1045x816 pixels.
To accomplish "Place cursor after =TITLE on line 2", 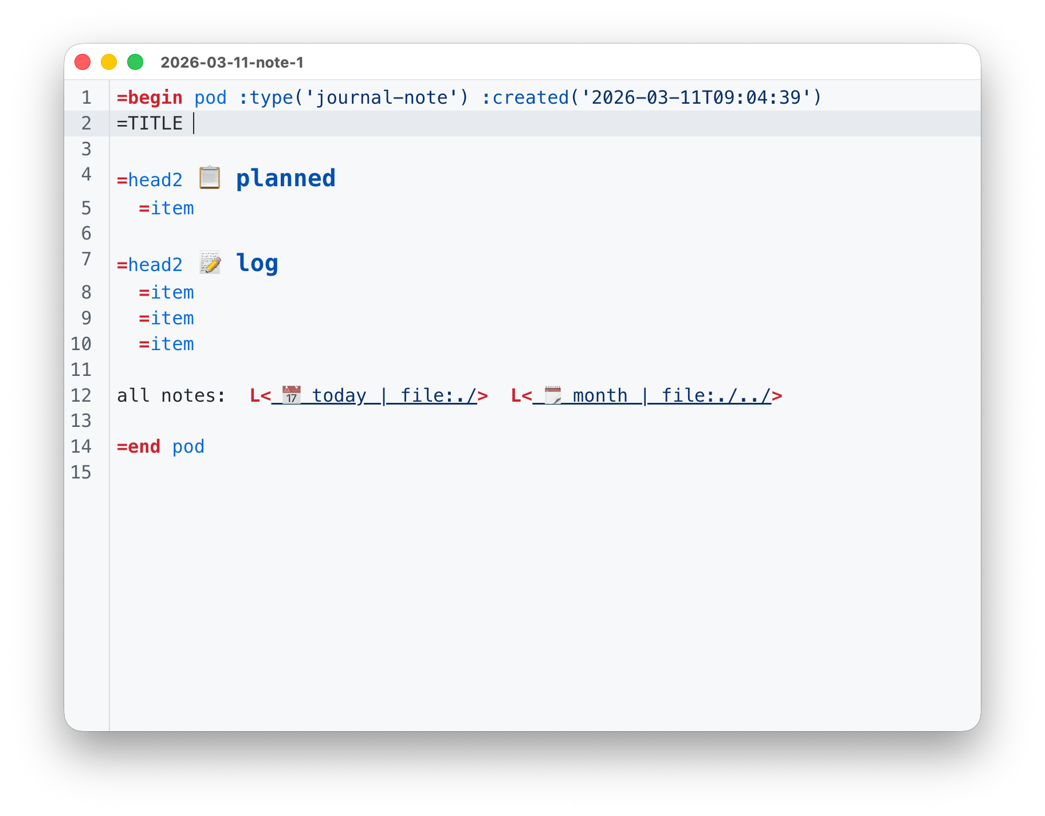I will point(194,123).
